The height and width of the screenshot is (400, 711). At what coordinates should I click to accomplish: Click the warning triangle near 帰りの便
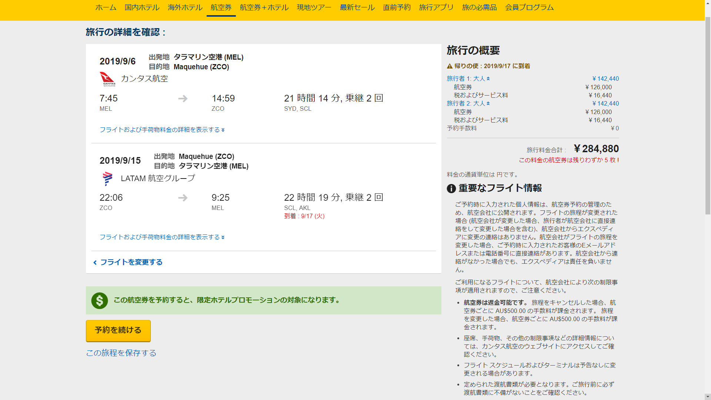450,66
